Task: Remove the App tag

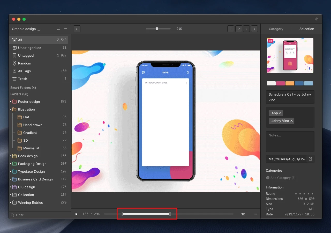Action: click(x=280, y=113)
